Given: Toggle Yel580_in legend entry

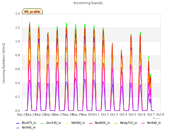Looking at the screenshot, I should point(75,123).
